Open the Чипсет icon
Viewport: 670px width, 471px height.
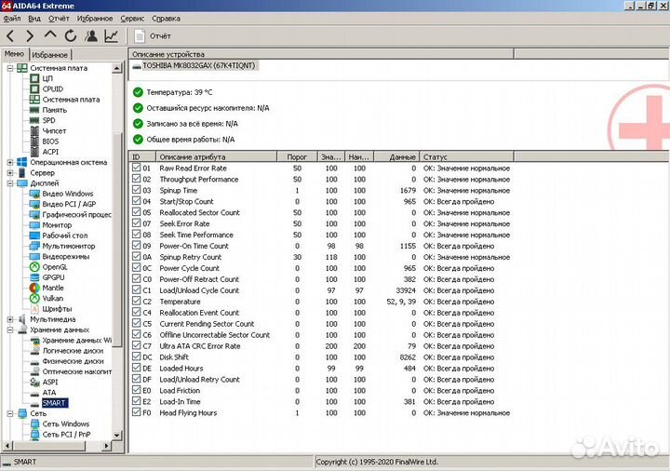[x=34, y=131]
